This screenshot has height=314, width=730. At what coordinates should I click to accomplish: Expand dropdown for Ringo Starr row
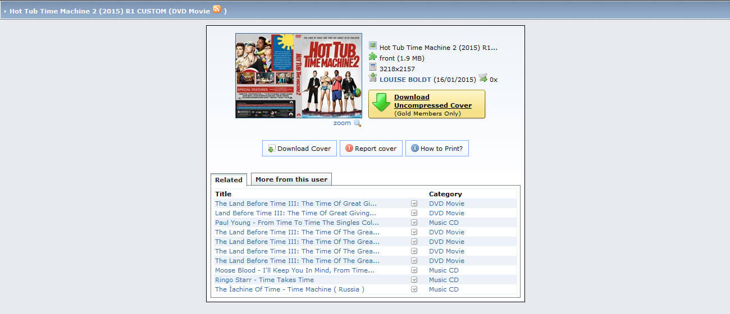[414, 280]
